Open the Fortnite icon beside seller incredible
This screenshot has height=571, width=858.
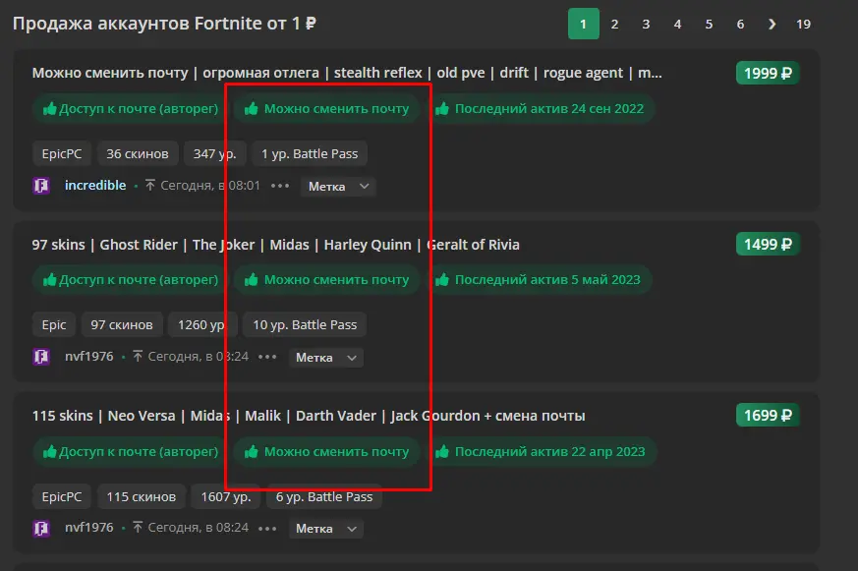(x=41, y=186)
